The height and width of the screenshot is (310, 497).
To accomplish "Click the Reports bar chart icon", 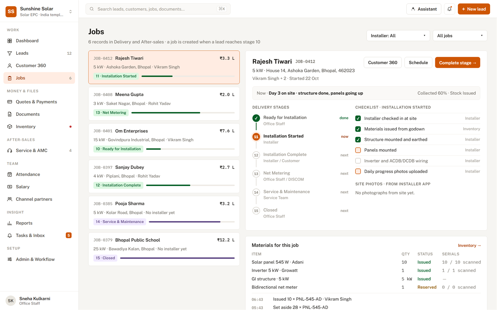I will point(10,223).
